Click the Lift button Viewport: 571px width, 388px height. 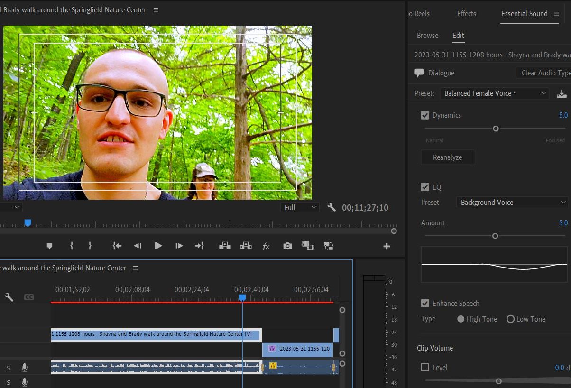(225, 246)
